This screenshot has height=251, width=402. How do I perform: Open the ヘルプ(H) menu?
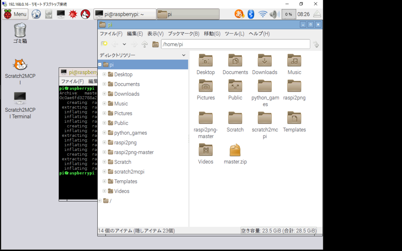259,34
